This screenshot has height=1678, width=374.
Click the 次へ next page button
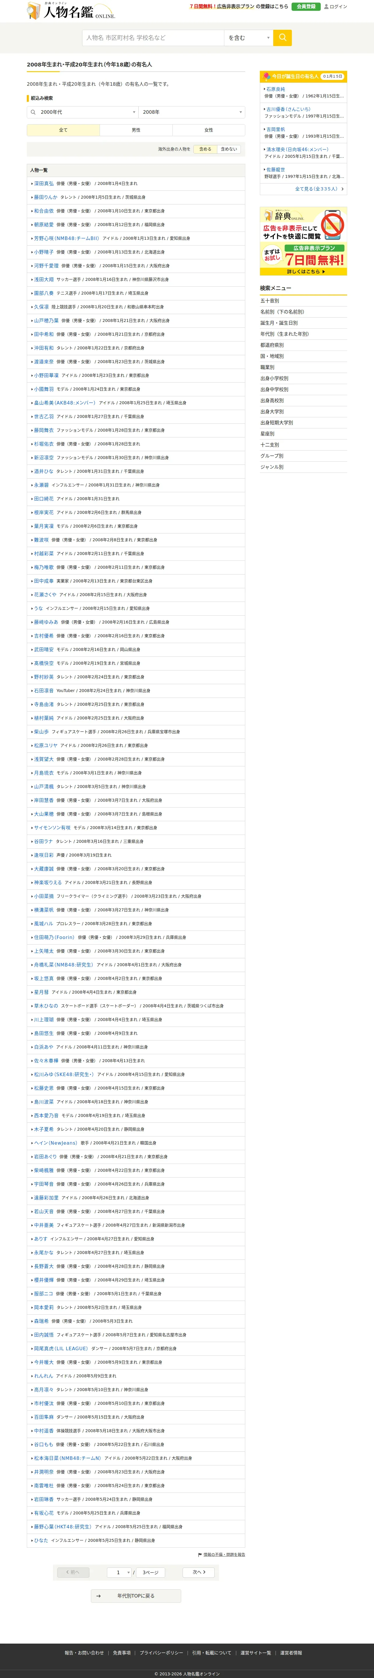198,1572
